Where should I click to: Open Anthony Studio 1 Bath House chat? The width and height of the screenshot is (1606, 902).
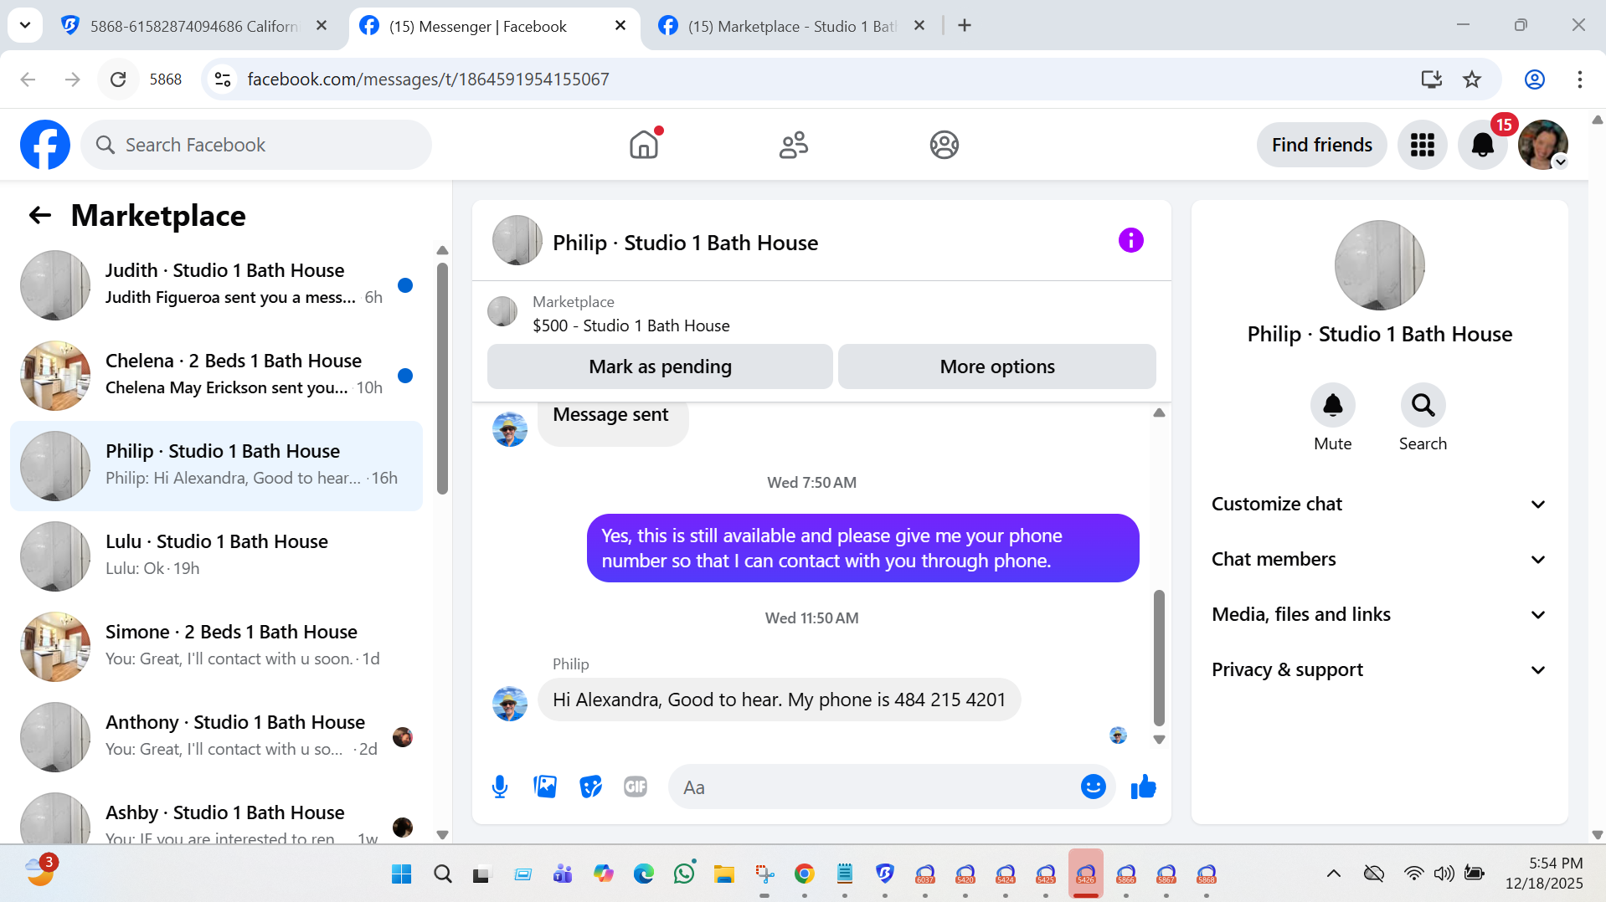coord(216,737)
